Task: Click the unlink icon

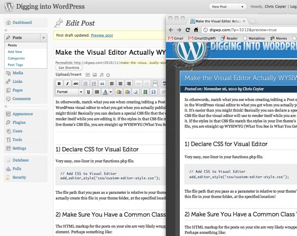Action: (x=147, y=83)
